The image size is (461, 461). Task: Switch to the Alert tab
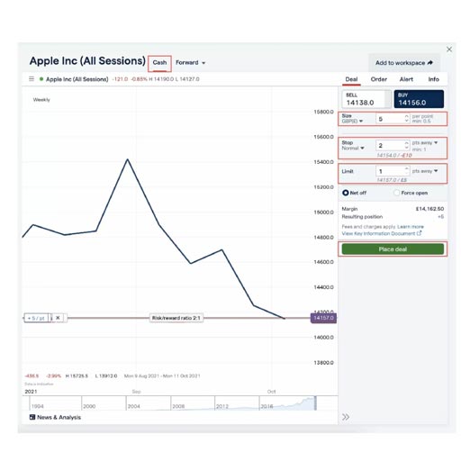(406, 79)
